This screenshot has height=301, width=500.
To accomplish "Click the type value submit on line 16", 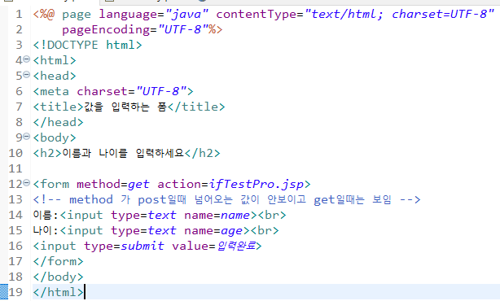I will pyautogui.click(x=143, y=246).
